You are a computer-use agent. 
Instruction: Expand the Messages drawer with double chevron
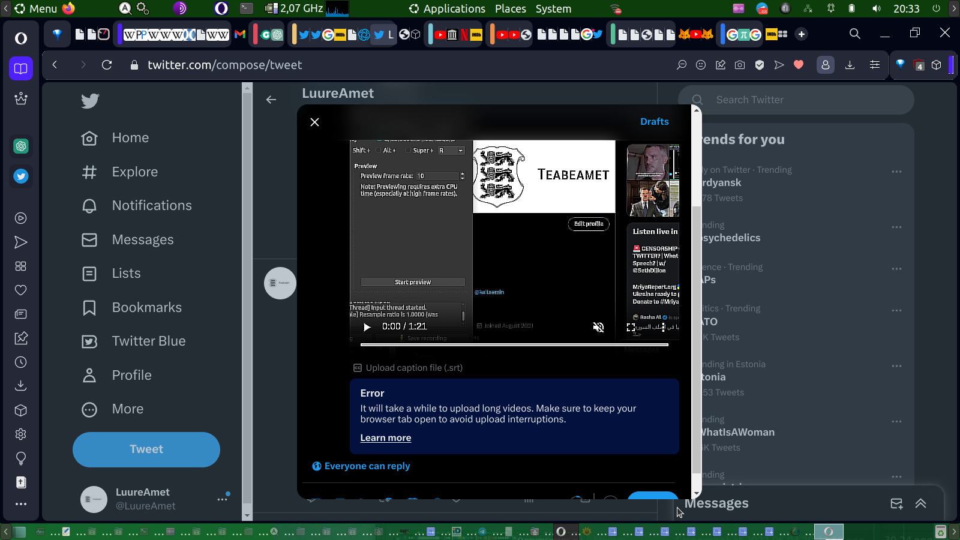(920, 503)
